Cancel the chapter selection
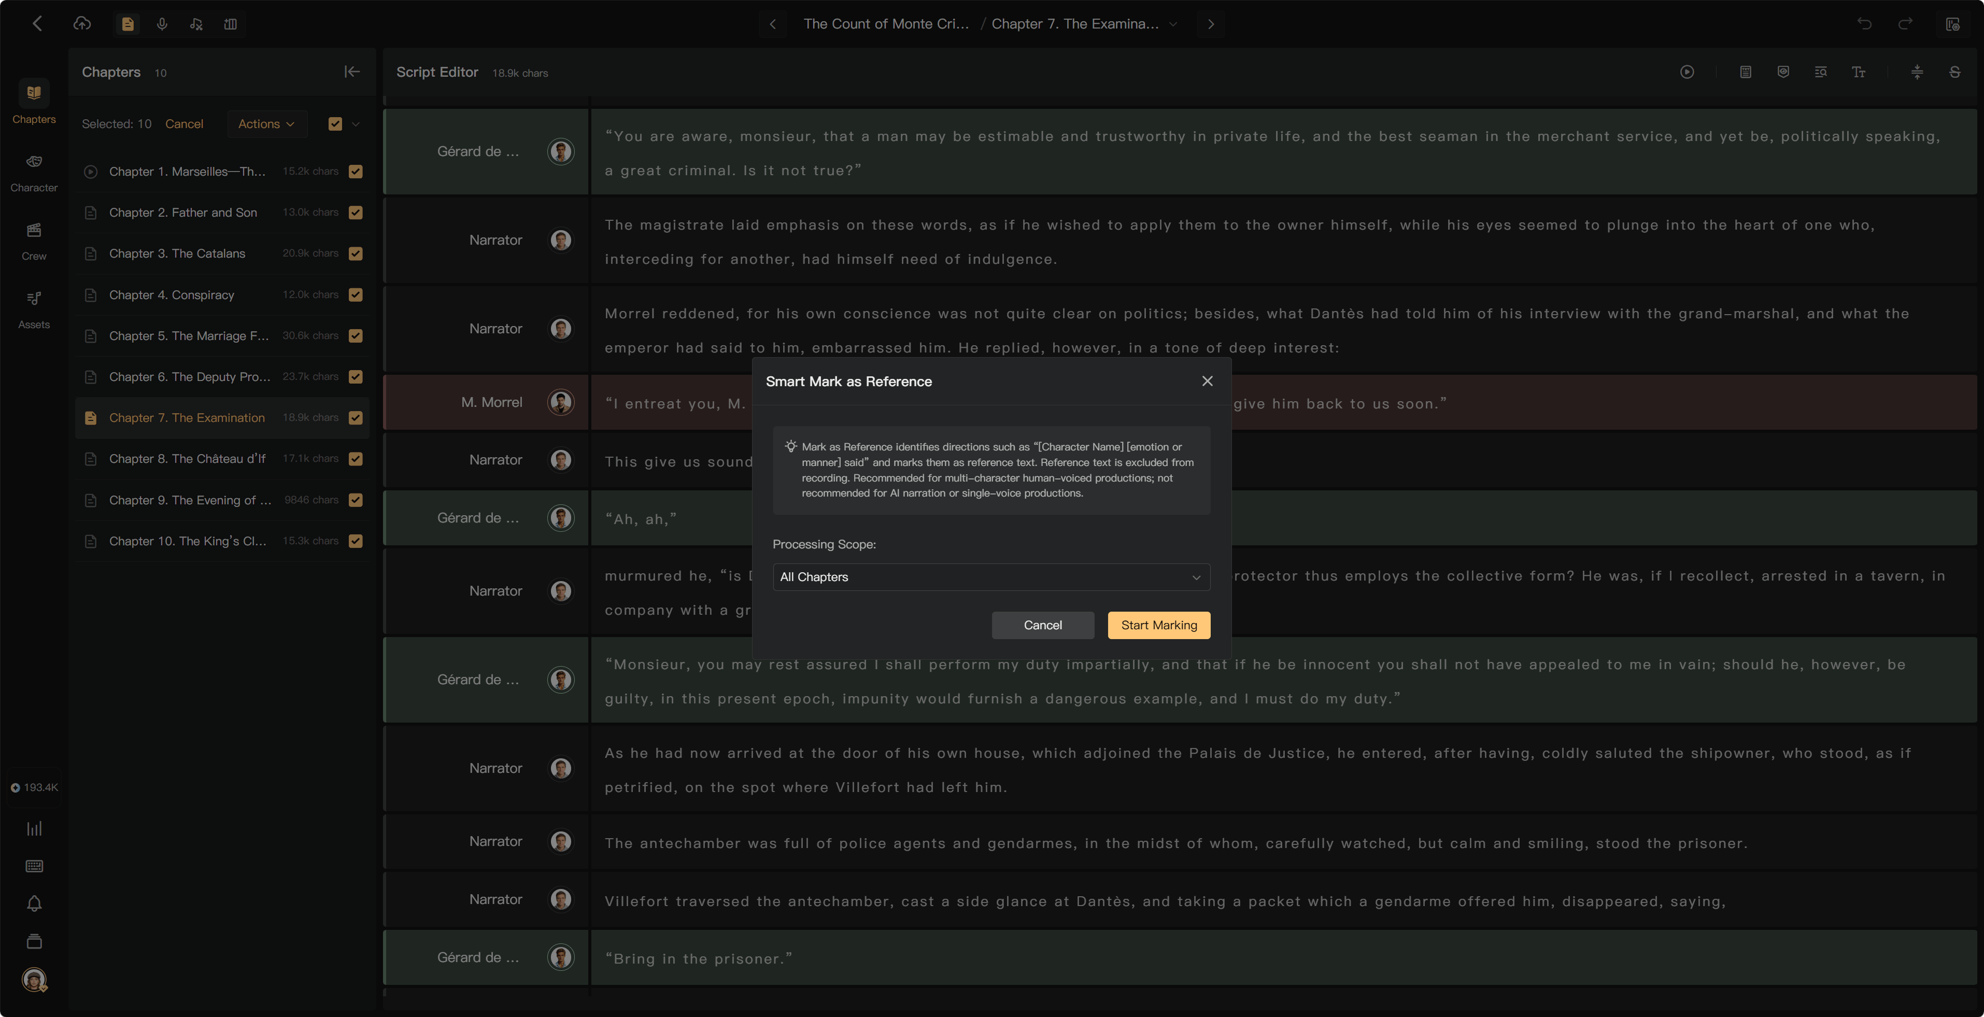 click(x=184, y=123)
